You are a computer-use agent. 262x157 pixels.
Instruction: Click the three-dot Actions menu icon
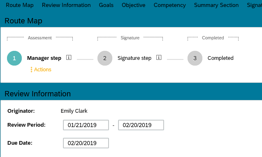(31, 70)
